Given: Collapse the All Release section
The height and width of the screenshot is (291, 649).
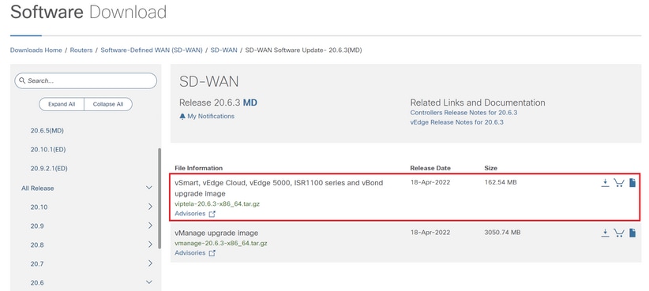Looking at the screenshot, I should 149,188.
